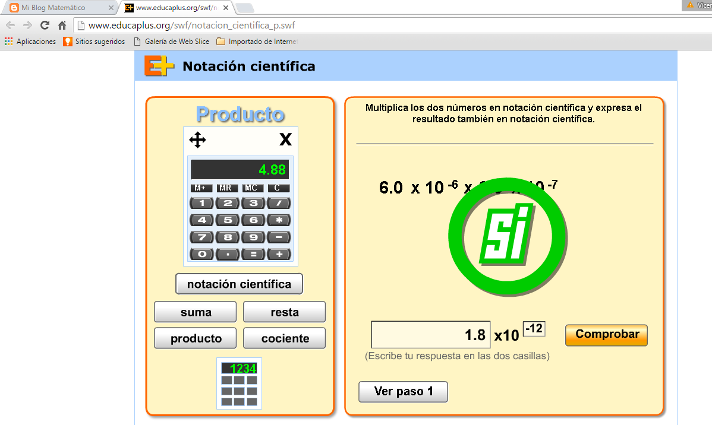The height and width of the screenshot is (425, 712).
Task: Select the producto exercise mode
Action: 195,338
